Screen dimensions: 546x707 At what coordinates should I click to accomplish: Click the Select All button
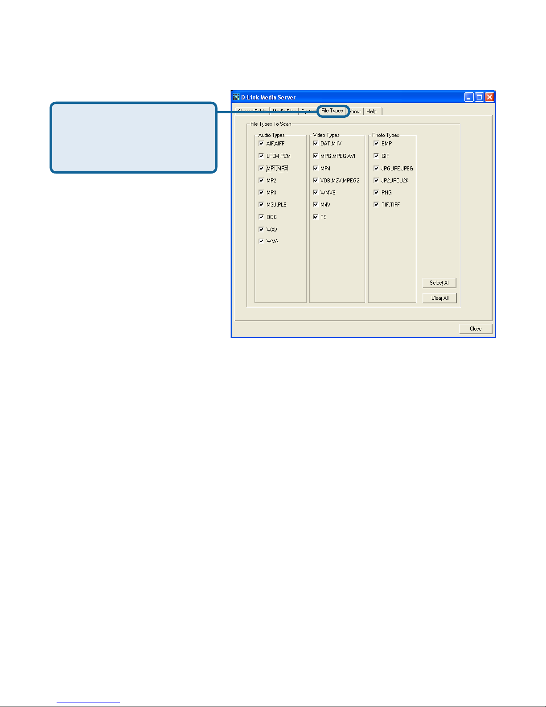[439, 283]
